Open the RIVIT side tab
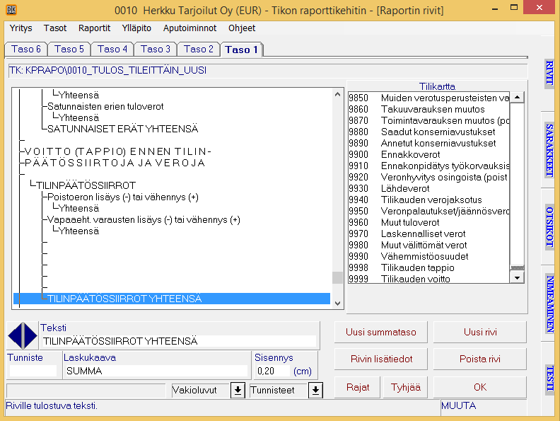Image resolution: width=560 pixels, height=421 pixels. (x=549, y=73)
